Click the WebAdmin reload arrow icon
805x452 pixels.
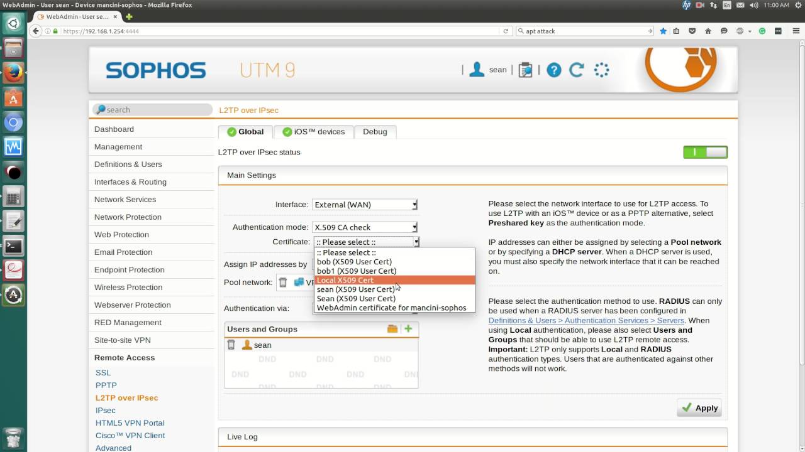coord(577,70)
